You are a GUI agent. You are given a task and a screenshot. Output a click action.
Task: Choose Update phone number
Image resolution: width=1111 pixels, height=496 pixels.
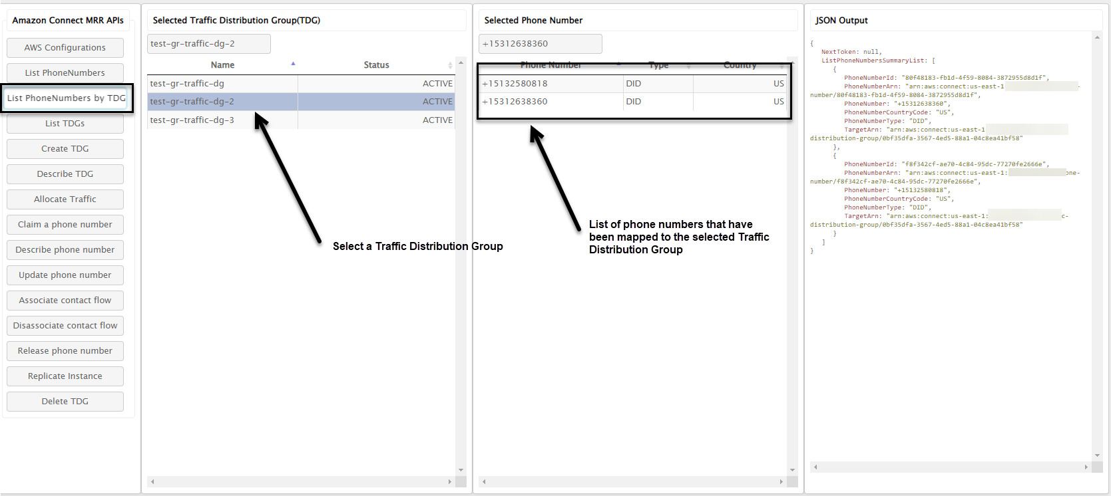[65, 275]
